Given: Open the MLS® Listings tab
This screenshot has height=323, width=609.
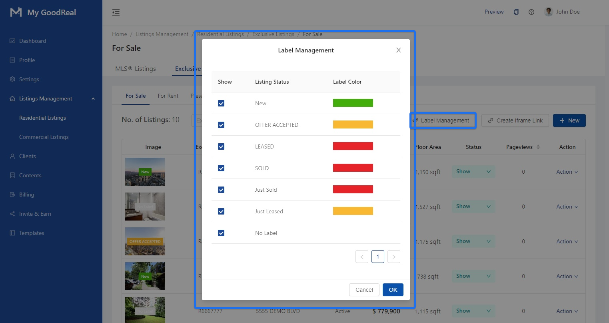Looking at the screenshot, I should pyautogui.click(x=136, y=69).
